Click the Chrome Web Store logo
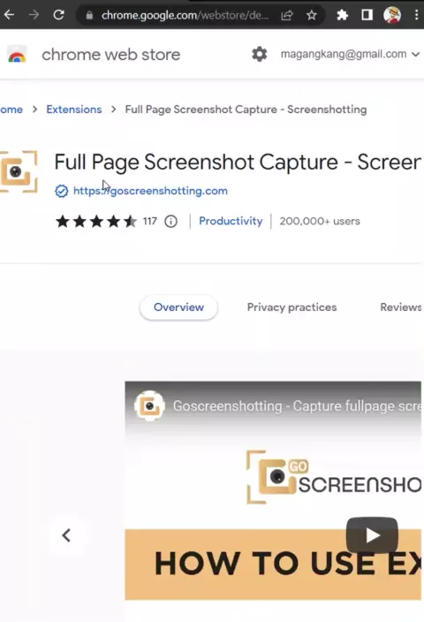Screen dimensions: 424x622 (17, 55)
